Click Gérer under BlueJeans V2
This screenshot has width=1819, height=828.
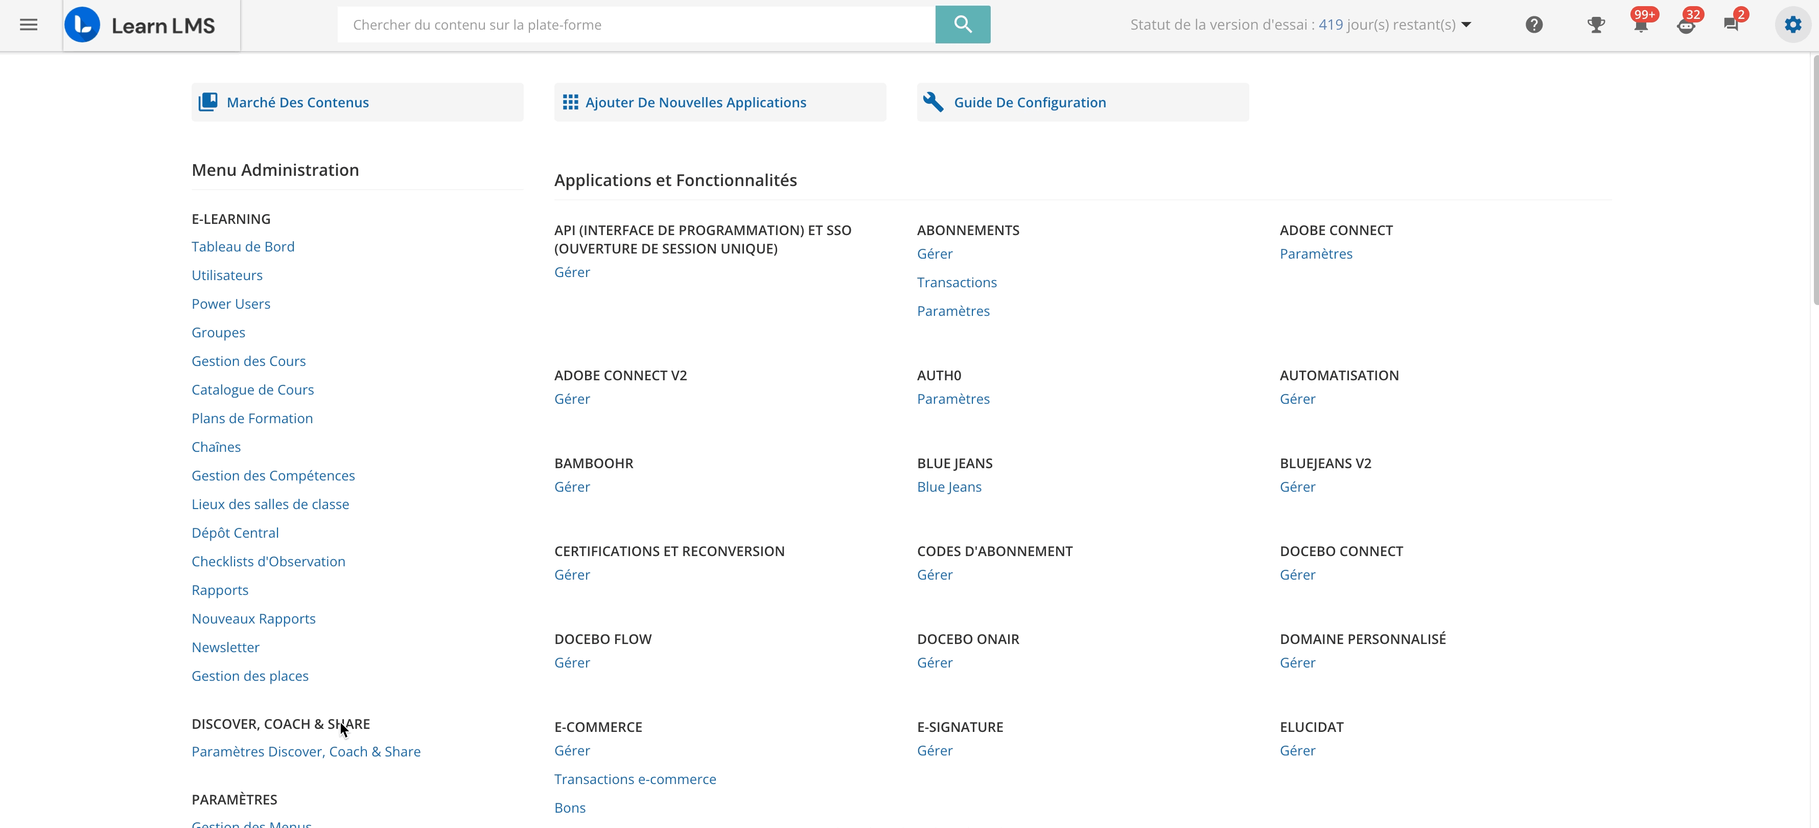click(1298, 487)
